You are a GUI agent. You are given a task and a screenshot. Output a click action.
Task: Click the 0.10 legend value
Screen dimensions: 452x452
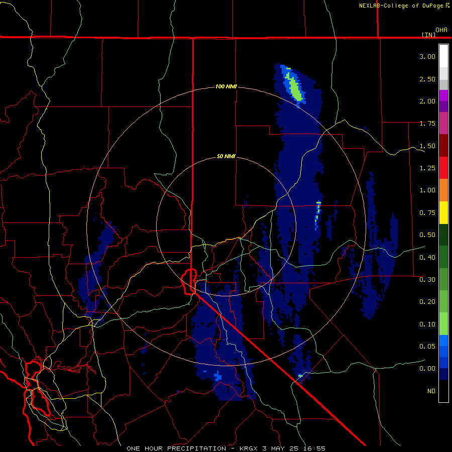point(427,324)
